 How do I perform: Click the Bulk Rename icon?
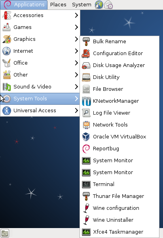86,41
